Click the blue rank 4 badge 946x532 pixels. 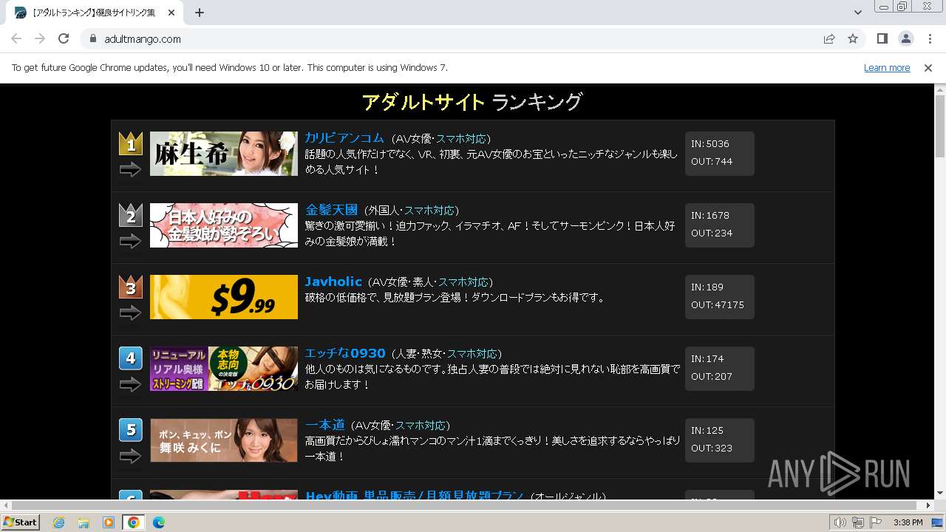tap(131, 358)
